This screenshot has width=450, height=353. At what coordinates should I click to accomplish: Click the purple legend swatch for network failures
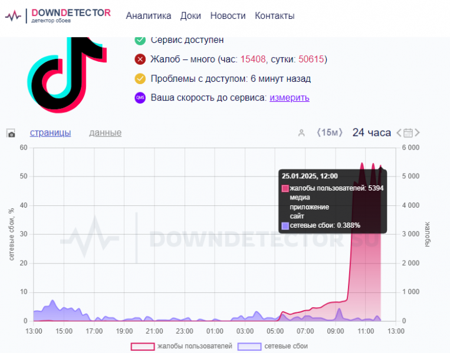tap(249, 347)
